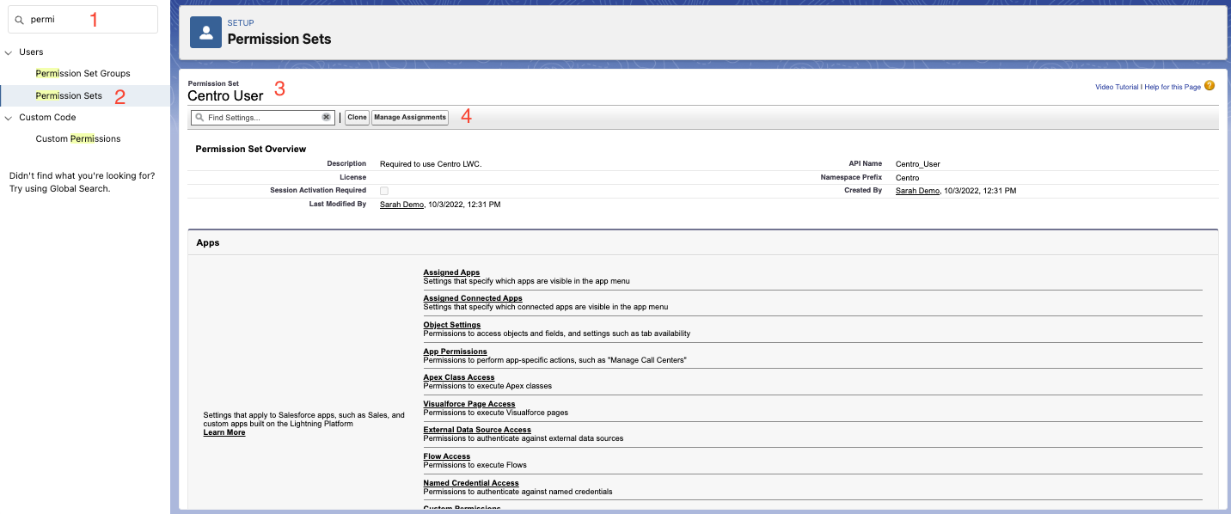Open the Video Tutorial link

(x=1117, y=87)
